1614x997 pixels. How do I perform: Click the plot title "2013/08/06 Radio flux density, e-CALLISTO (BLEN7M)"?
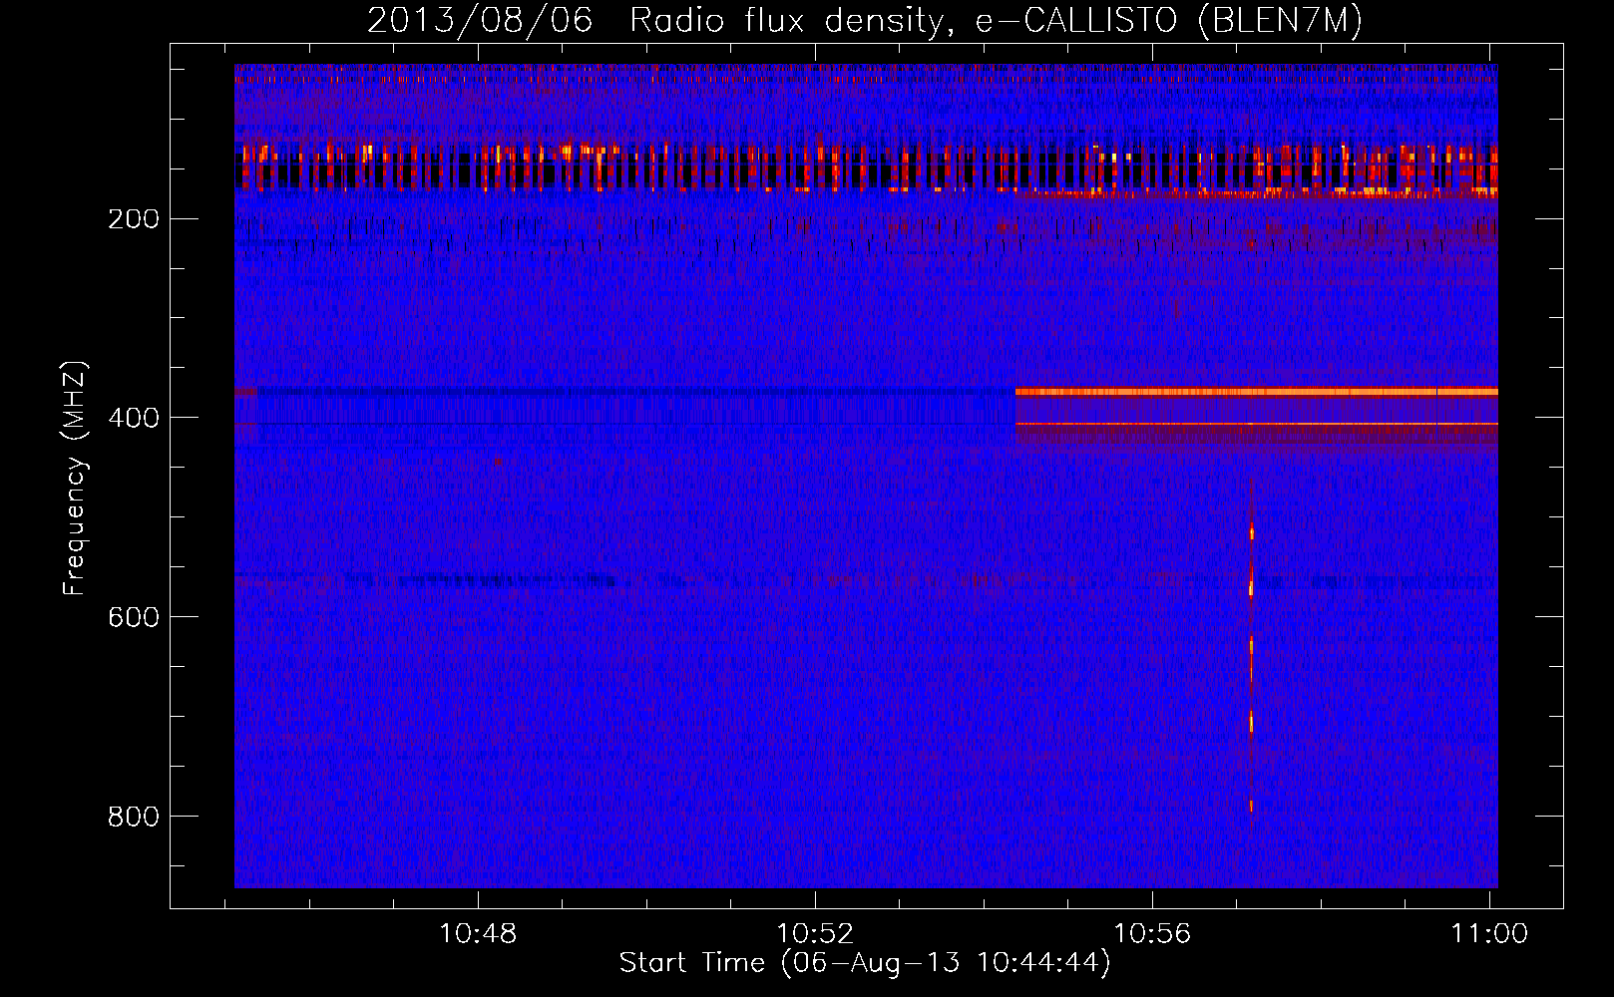[x=865, y=20]
